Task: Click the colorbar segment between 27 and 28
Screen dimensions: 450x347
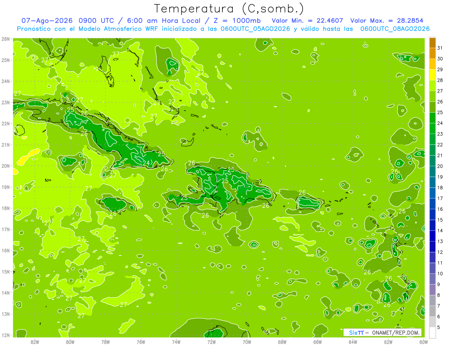Action: (432, 85)
